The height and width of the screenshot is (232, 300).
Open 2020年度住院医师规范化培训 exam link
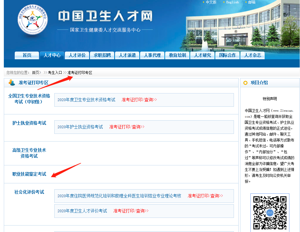pos(119,196)
